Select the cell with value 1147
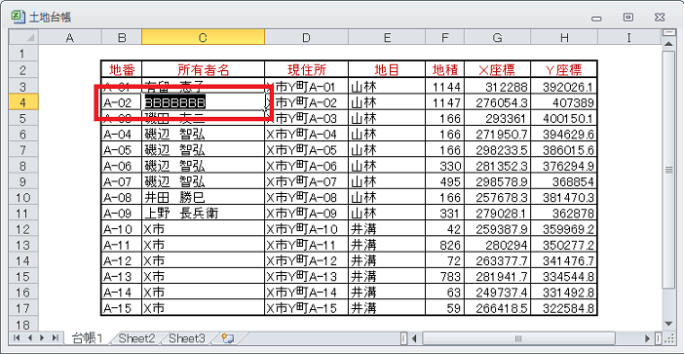This screenshot has width=684, height=354. pyautogui.click(x=445, y=102)
